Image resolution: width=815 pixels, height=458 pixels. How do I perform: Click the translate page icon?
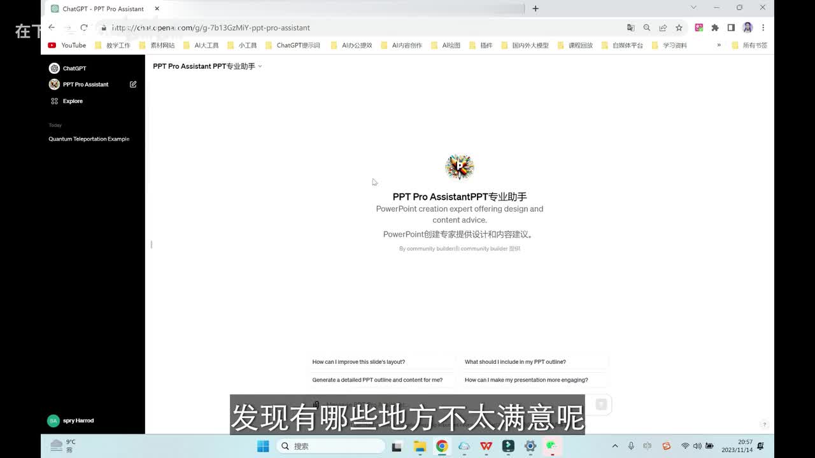coord(630,28)
